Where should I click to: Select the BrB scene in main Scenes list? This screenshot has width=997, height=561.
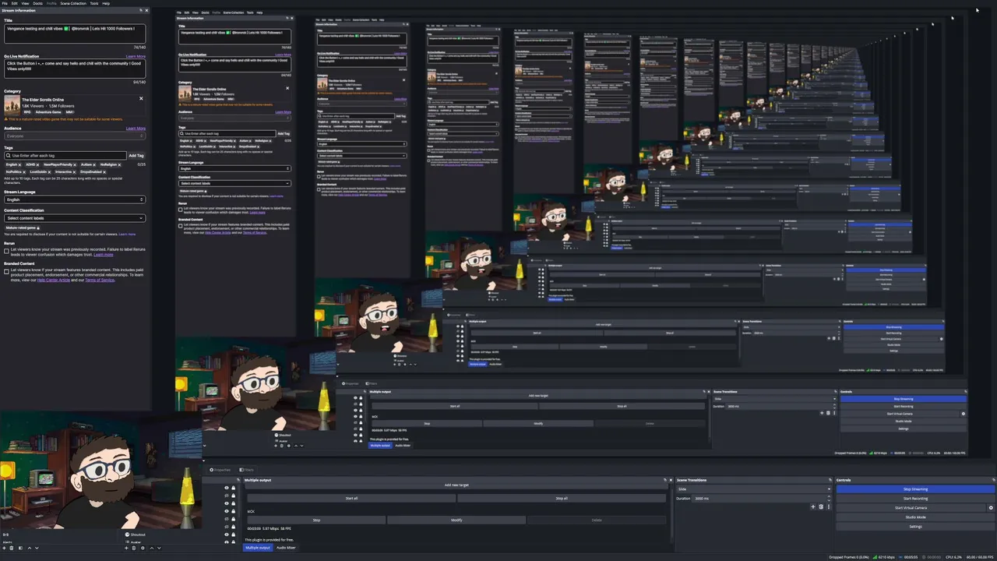click(x=6, y=535)
